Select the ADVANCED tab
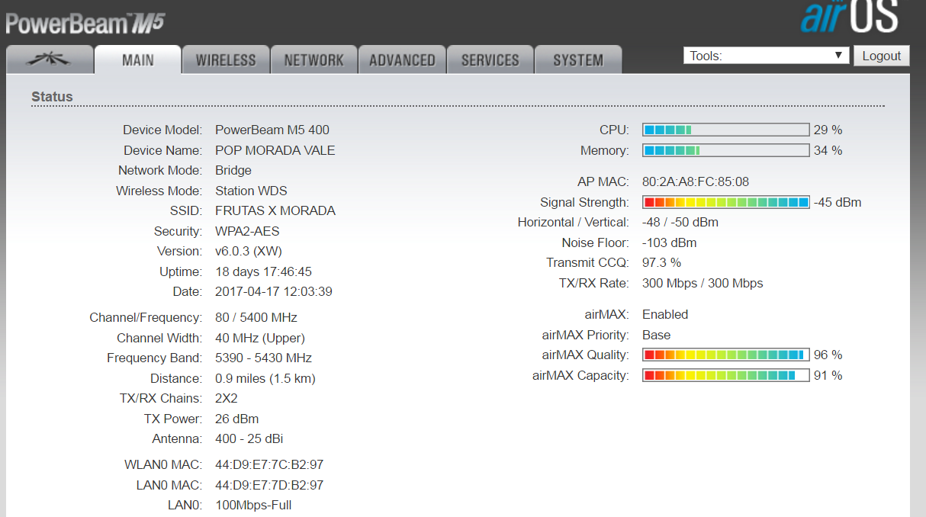 tap(402, 59)
